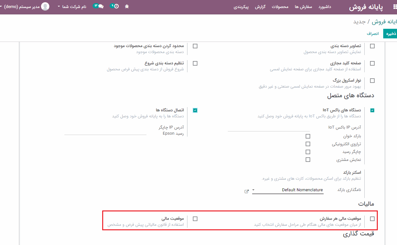The height and width of the screenshot is (245, 397).
Task: Expand the نام شرکت شما company dropdown
Action: coord(72,7)
